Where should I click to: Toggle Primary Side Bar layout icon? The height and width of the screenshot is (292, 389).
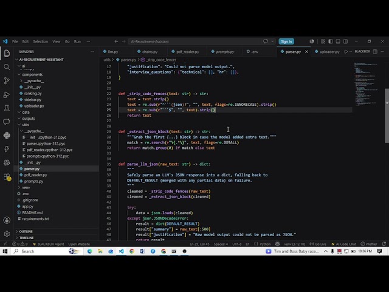[331, 41]
